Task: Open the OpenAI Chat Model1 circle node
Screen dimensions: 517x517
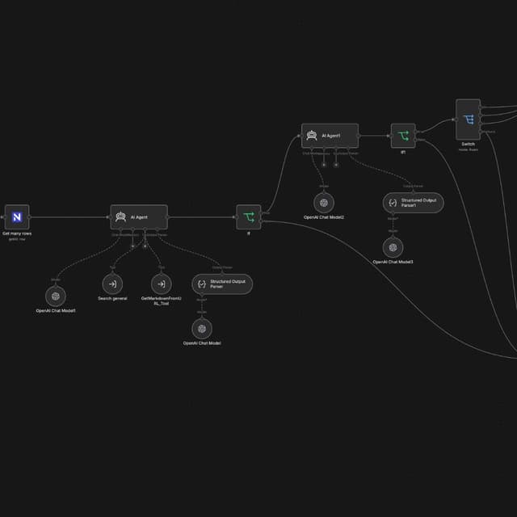Action: click(56, 296)
